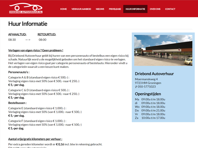Click Za 10:00u t/m 17.00u row
The width and height of the screenshot is (198, 148).
pos(150,118)
